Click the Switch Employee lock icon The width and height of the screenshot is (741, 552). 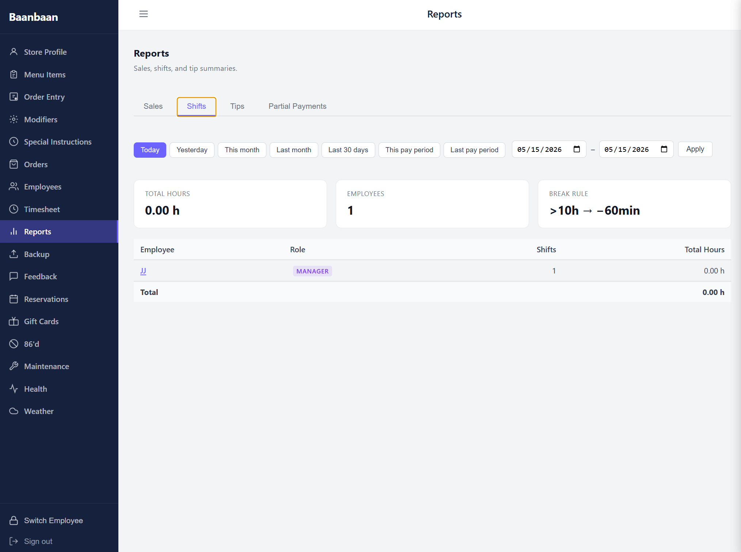[14, 520]
